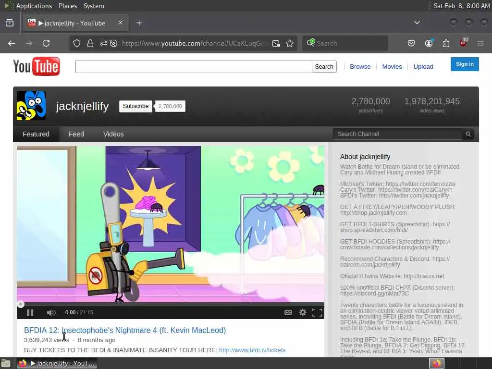This screenshot has height=369, width=492.
Task: Click the 2,780,000 subscriber count bubble
Action: pos(170,106)
